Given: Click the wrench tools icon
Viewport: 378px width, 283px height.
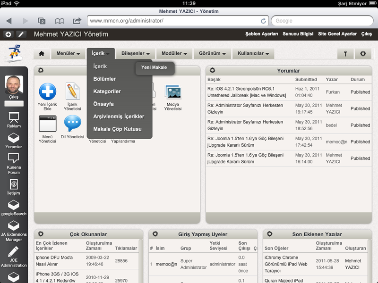Looking at the screenshot, I should (x=345, y=53).
